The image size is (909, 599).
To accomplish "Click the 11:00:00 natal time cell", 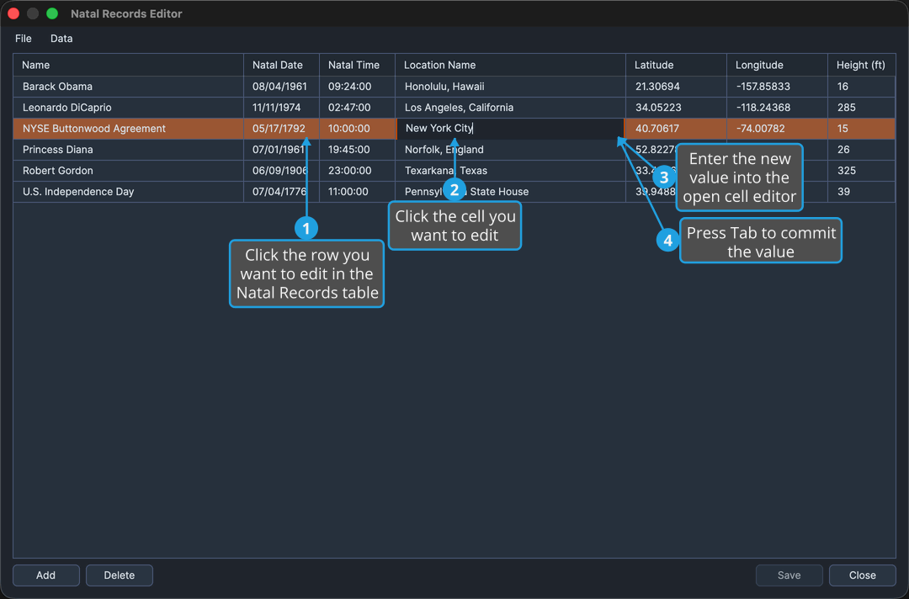I will pyautogui.click(x=357, y=192).
